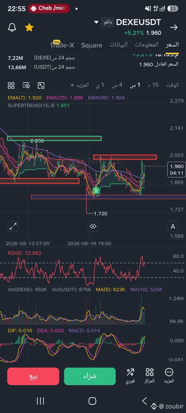
Task: Tap the +5.21% price change text
Action: (134, 33)
